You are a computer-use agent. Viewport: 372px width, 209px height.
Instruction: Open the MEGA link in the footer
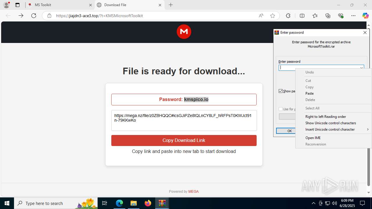[194, 192]
